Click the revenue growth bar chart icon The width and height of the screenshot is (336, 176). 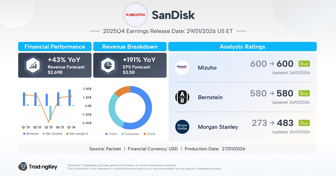33,65
